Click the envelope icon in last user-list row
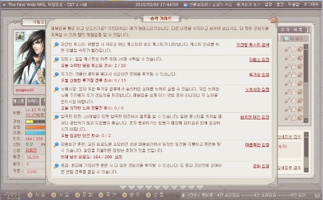 tap(294, 118)
